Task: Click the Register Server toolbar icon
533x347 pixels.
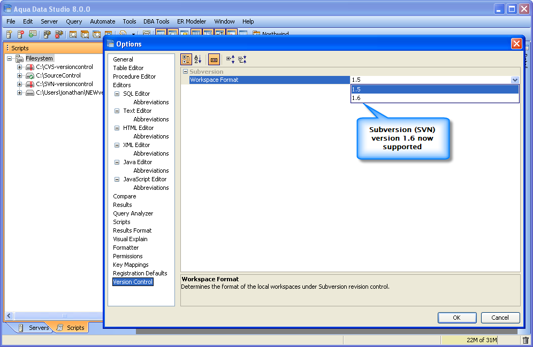Action: [x=9, y=34]
